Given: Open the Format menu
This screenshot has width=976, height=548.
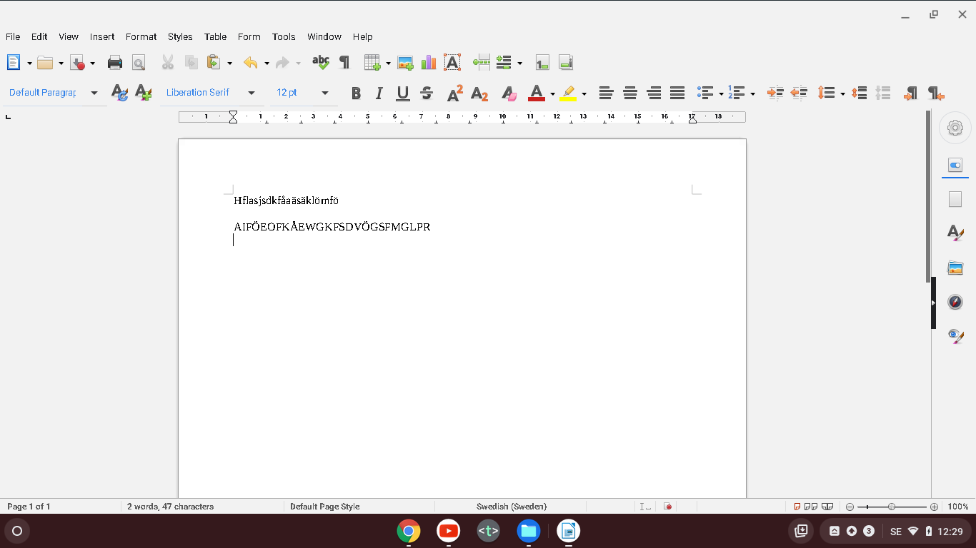Looking at the screenshot, I should click(141, 36).
